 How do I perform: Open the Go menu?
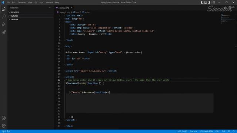pyautogui.click(x=36, y=3)
